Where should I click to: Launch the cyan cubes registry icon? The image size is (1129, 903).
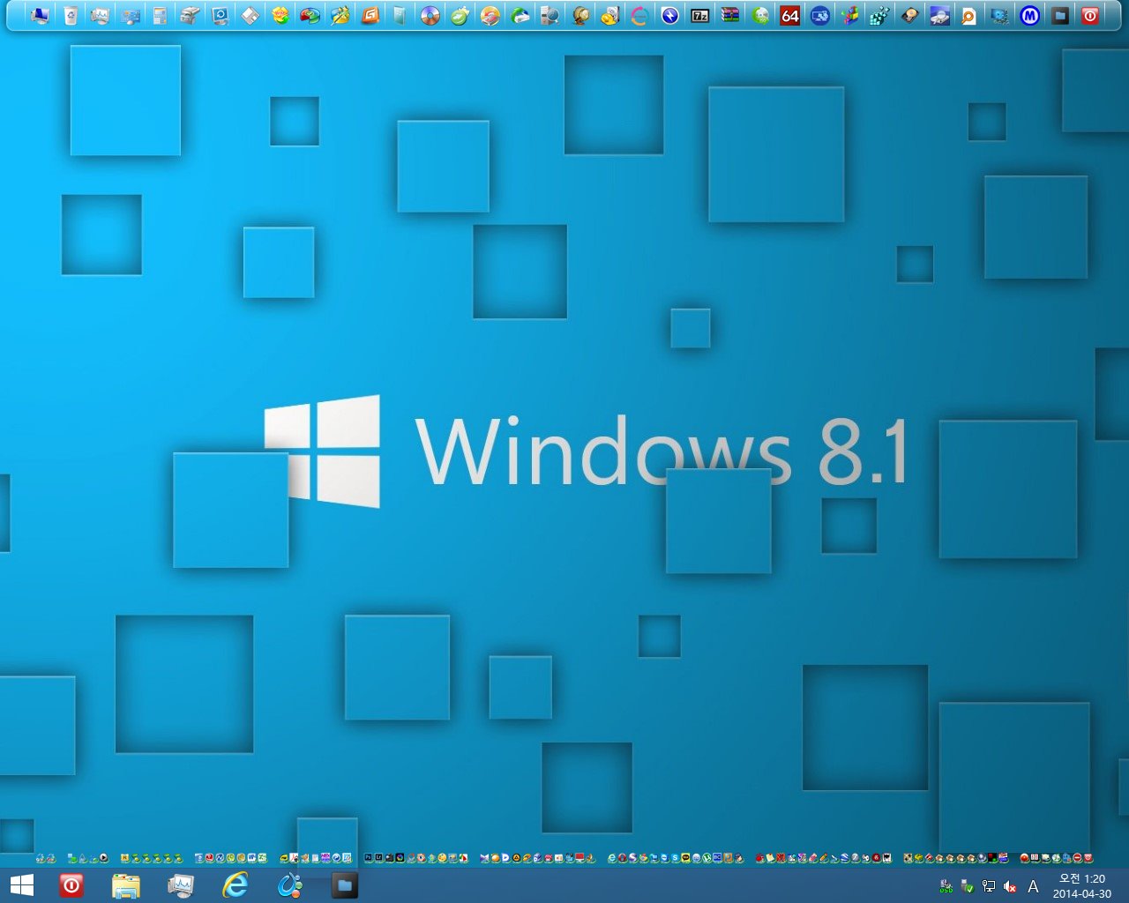point(879,16)
